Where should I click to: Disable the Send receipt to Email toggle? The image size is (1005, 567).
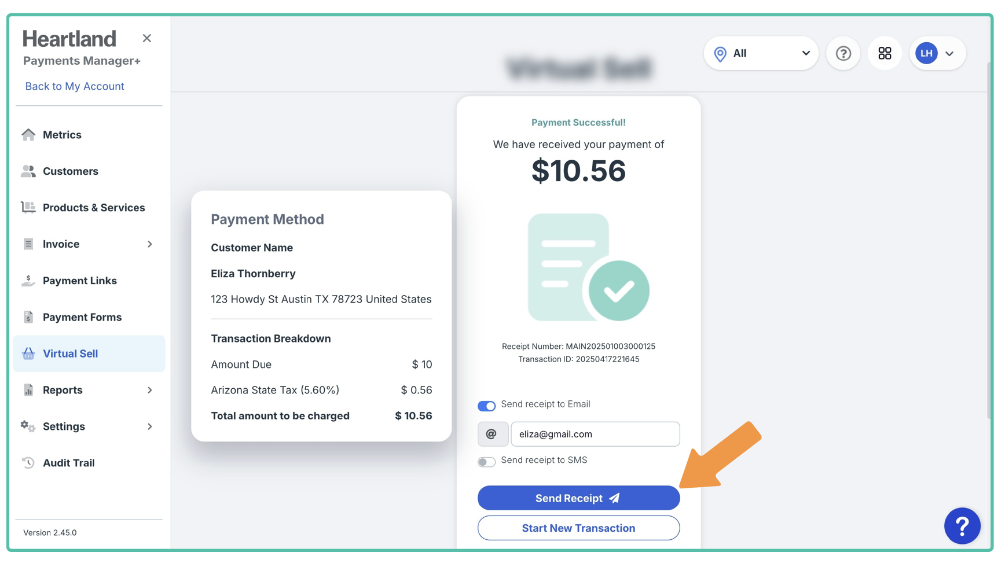coord(486,406)
